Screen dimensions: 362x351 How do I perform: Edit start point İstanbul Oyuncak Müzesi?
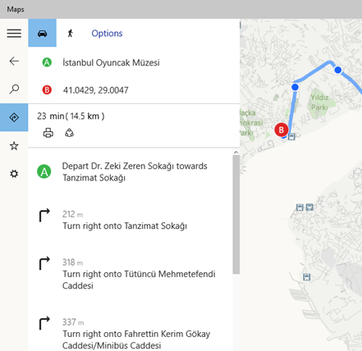pos(111,62)
